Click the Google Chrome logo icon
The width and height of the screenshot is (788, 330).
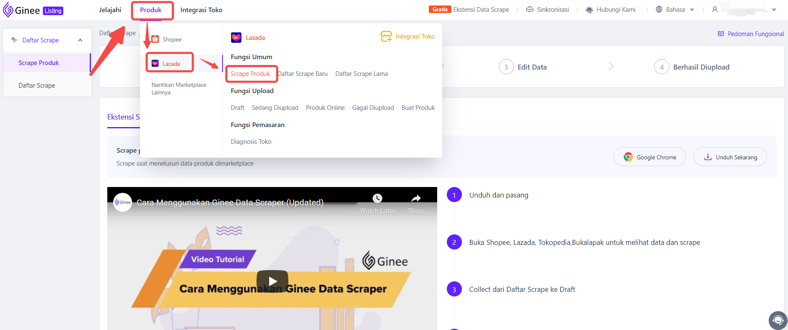point(628,157)
